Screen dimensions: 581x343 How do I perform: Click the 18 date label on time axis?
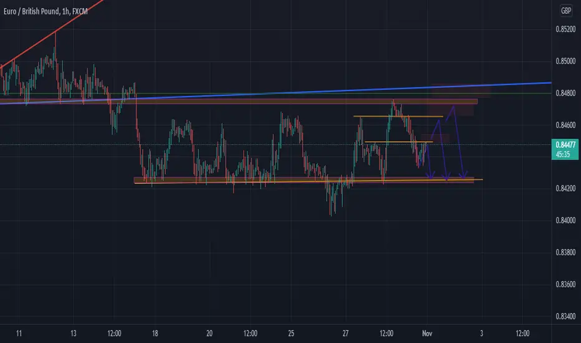pyautogui.click(x=155, y=334)
